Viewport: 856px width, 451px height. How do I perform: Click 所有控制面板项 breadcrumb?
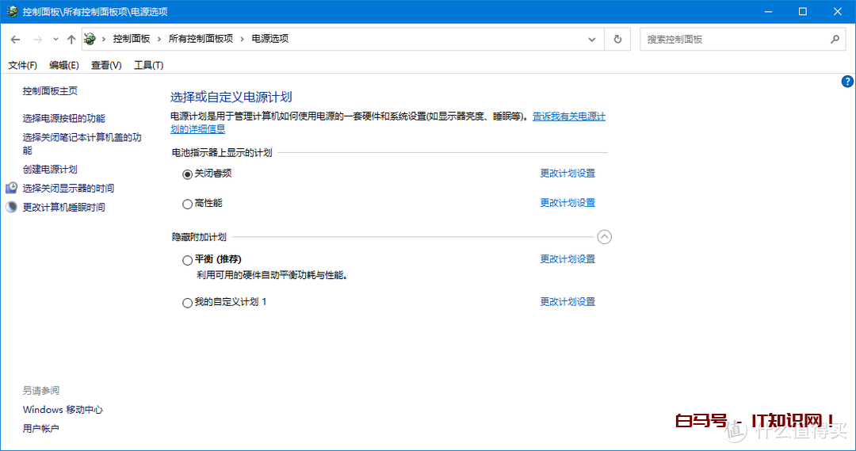pos(201,39)
